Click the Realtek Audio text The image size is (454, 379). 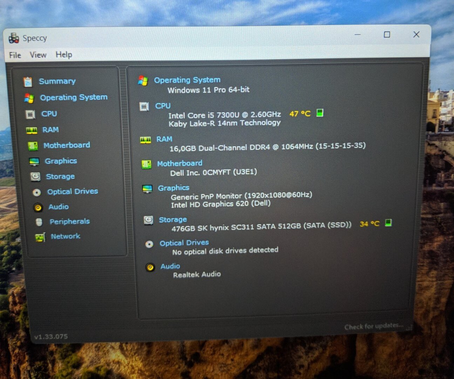tap(197, 274)
